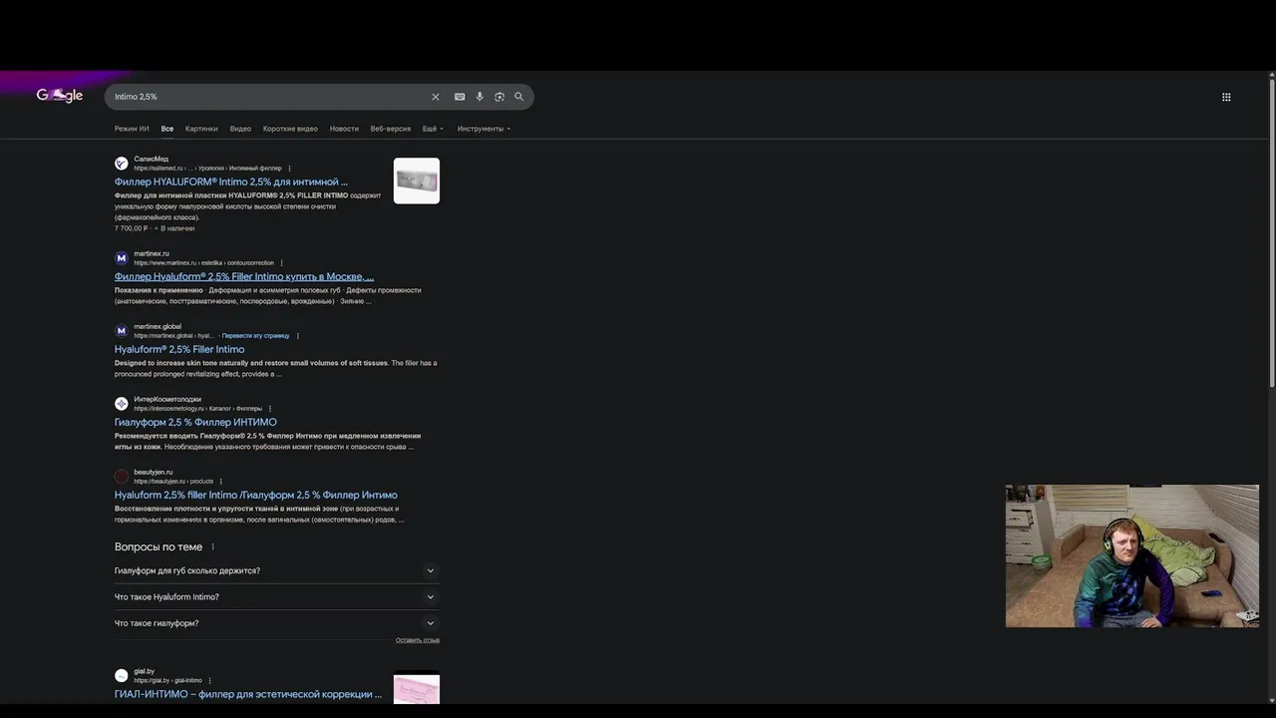Open search by image camera icon
This screenshot has width=1276, height=718.
[499, 97]
